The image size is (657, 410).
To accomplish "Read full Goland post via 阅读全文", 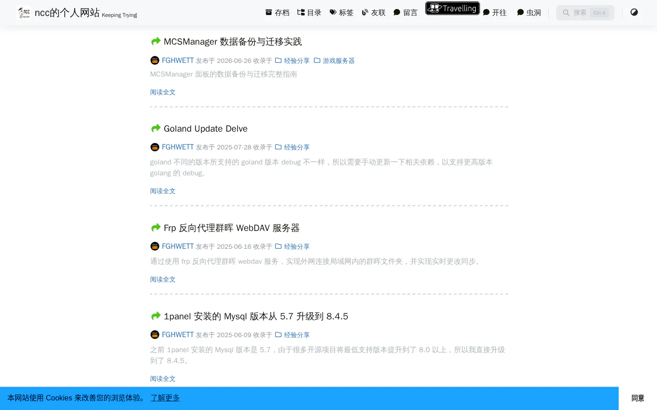I will click(163, 191).
